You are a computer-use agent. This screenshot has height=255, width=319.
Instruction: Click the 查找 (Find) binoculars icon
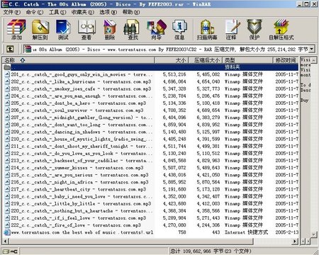[x=133, y=30]
